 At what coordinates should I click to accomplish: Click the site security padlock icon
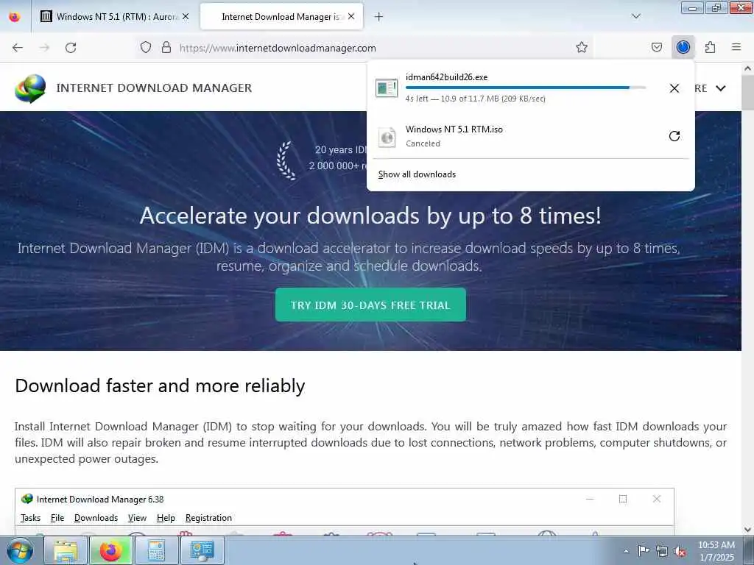[166, 47]
